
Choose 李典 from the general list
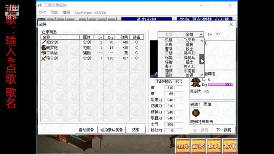tap(169, 45)
